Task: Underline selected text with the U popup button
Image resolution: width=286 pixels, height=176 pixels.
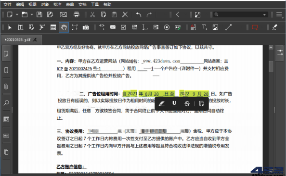Action: 174,104
